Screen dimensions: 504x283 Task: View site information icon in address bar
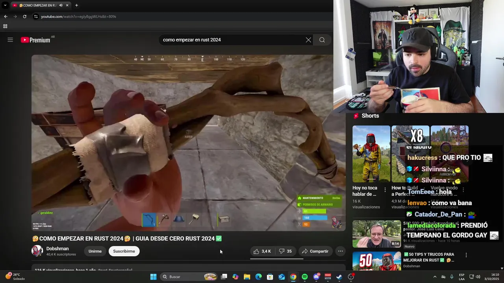pos(36,17)
